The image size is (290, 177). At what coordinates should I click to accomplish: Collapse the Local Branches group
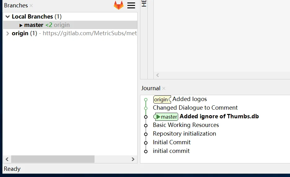[7, 17]
